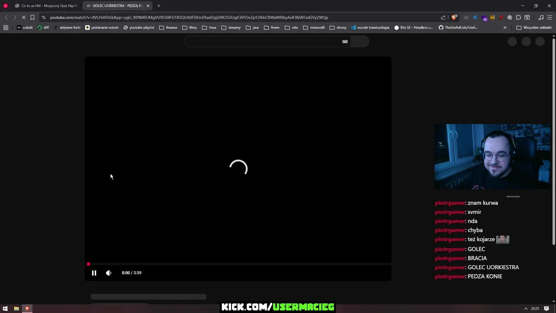Bookmark this page icon
Viewport: 556px width, 313px height.
click(x=32, y=17)
